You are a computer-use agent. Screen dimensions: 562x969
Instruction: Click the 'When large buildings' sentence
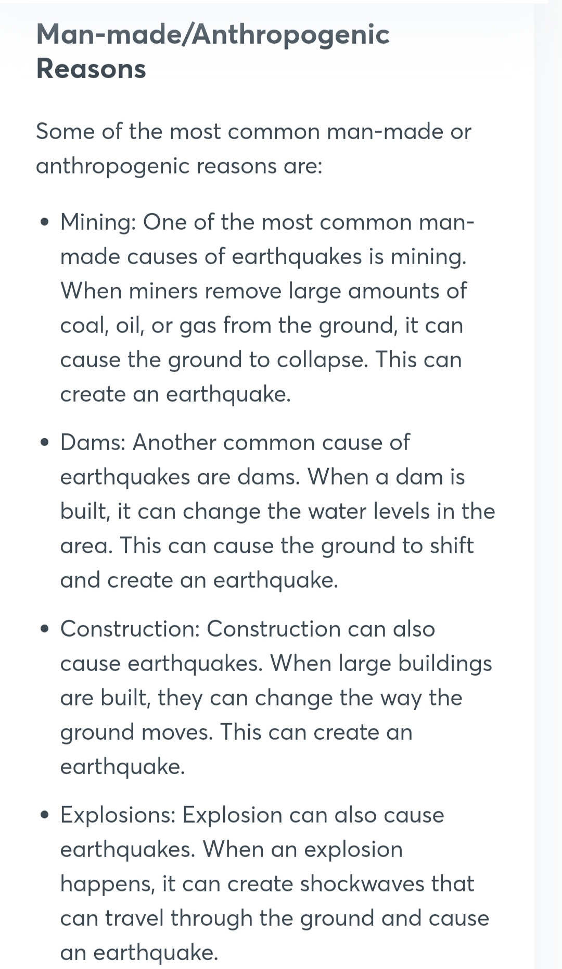[x=381, y=664]
